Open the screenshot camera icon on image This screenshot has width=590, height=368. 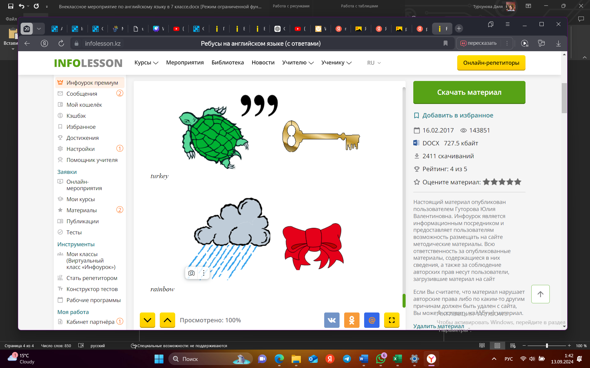tap(191, 273)
